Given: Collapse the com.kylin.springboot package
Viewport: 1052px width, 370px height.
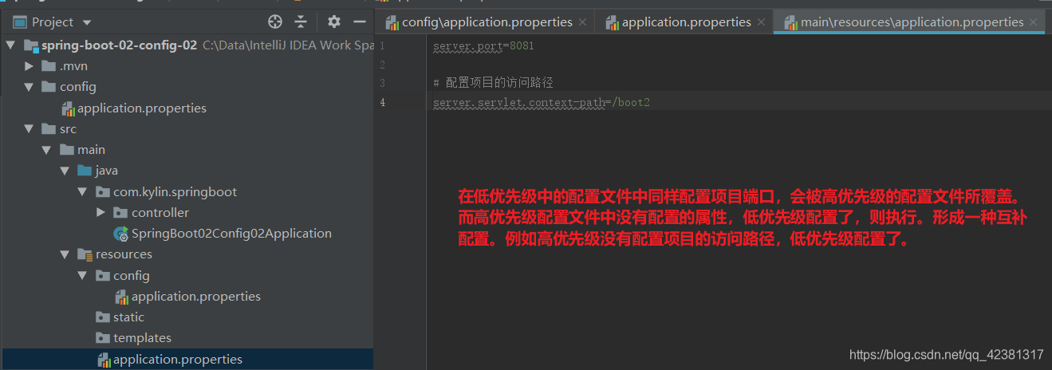Looking at the screenshot, I should coord(82,191).
